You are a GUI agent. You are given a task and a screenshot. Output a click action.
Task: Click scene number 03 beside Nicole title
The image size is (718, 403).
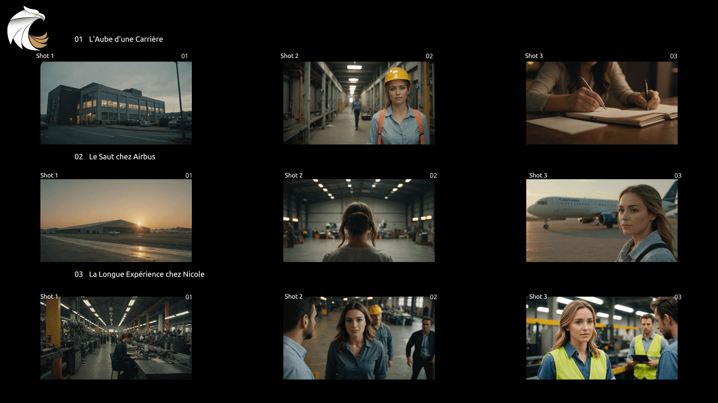pyautogui.click(x=79, y=274)
